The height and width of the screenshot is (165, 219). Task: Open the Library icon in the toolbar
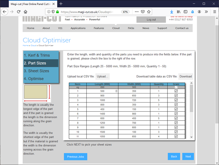point(179,11)
